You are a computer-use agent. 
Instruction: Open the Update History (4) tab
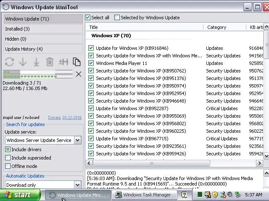[x=43, y=49]
